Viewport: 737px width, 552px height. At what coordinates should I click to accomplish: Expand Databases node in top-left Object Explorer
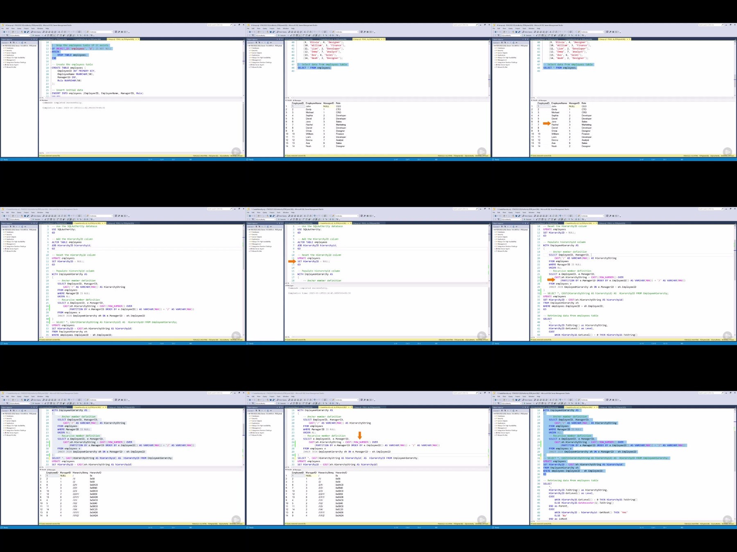tap(4, 48)
